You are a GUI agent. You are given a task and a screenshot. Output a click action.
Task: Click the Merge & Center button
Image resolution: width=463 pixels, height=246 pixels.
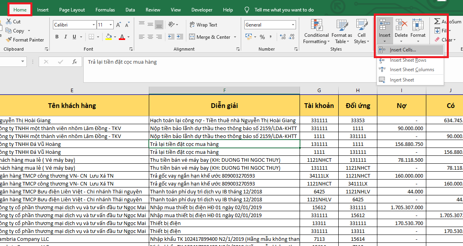coord(210,37)
